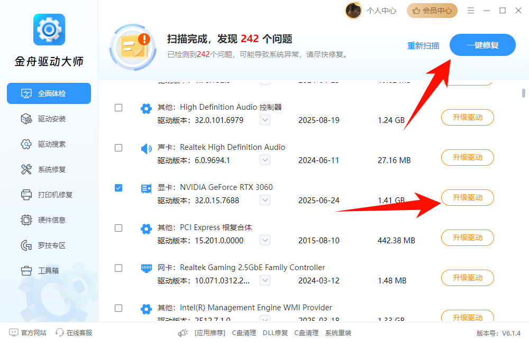Open the 罗技专区 section
This screenshot has width=529, height=343.
49,245
